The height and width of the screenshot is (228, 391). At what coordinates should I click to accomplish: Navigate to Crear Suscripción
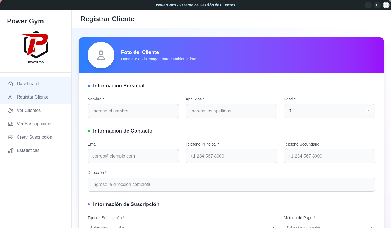(36, 137)
